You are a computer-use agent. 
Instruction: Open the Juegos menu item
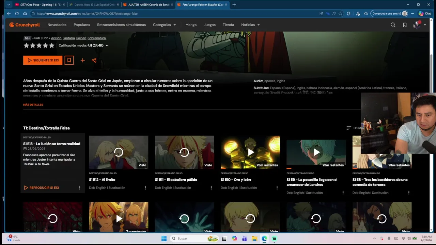point(209,25)
